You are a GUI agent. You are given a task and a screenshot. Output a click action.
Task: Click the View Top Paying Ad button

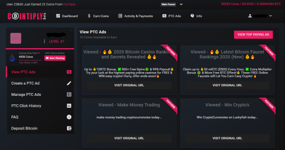click(253, 34)
